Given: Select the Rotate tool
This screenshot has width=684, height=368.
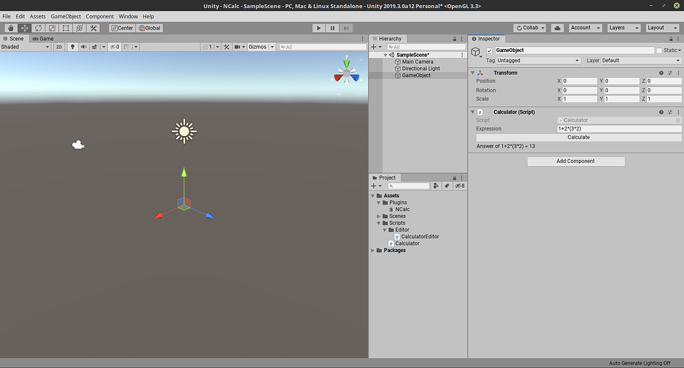Looking at the screenshot, I should tap(38, 28).
